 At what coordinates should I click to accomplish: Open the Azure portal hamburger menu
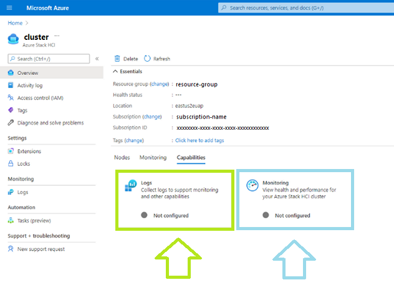click(9, 7)
